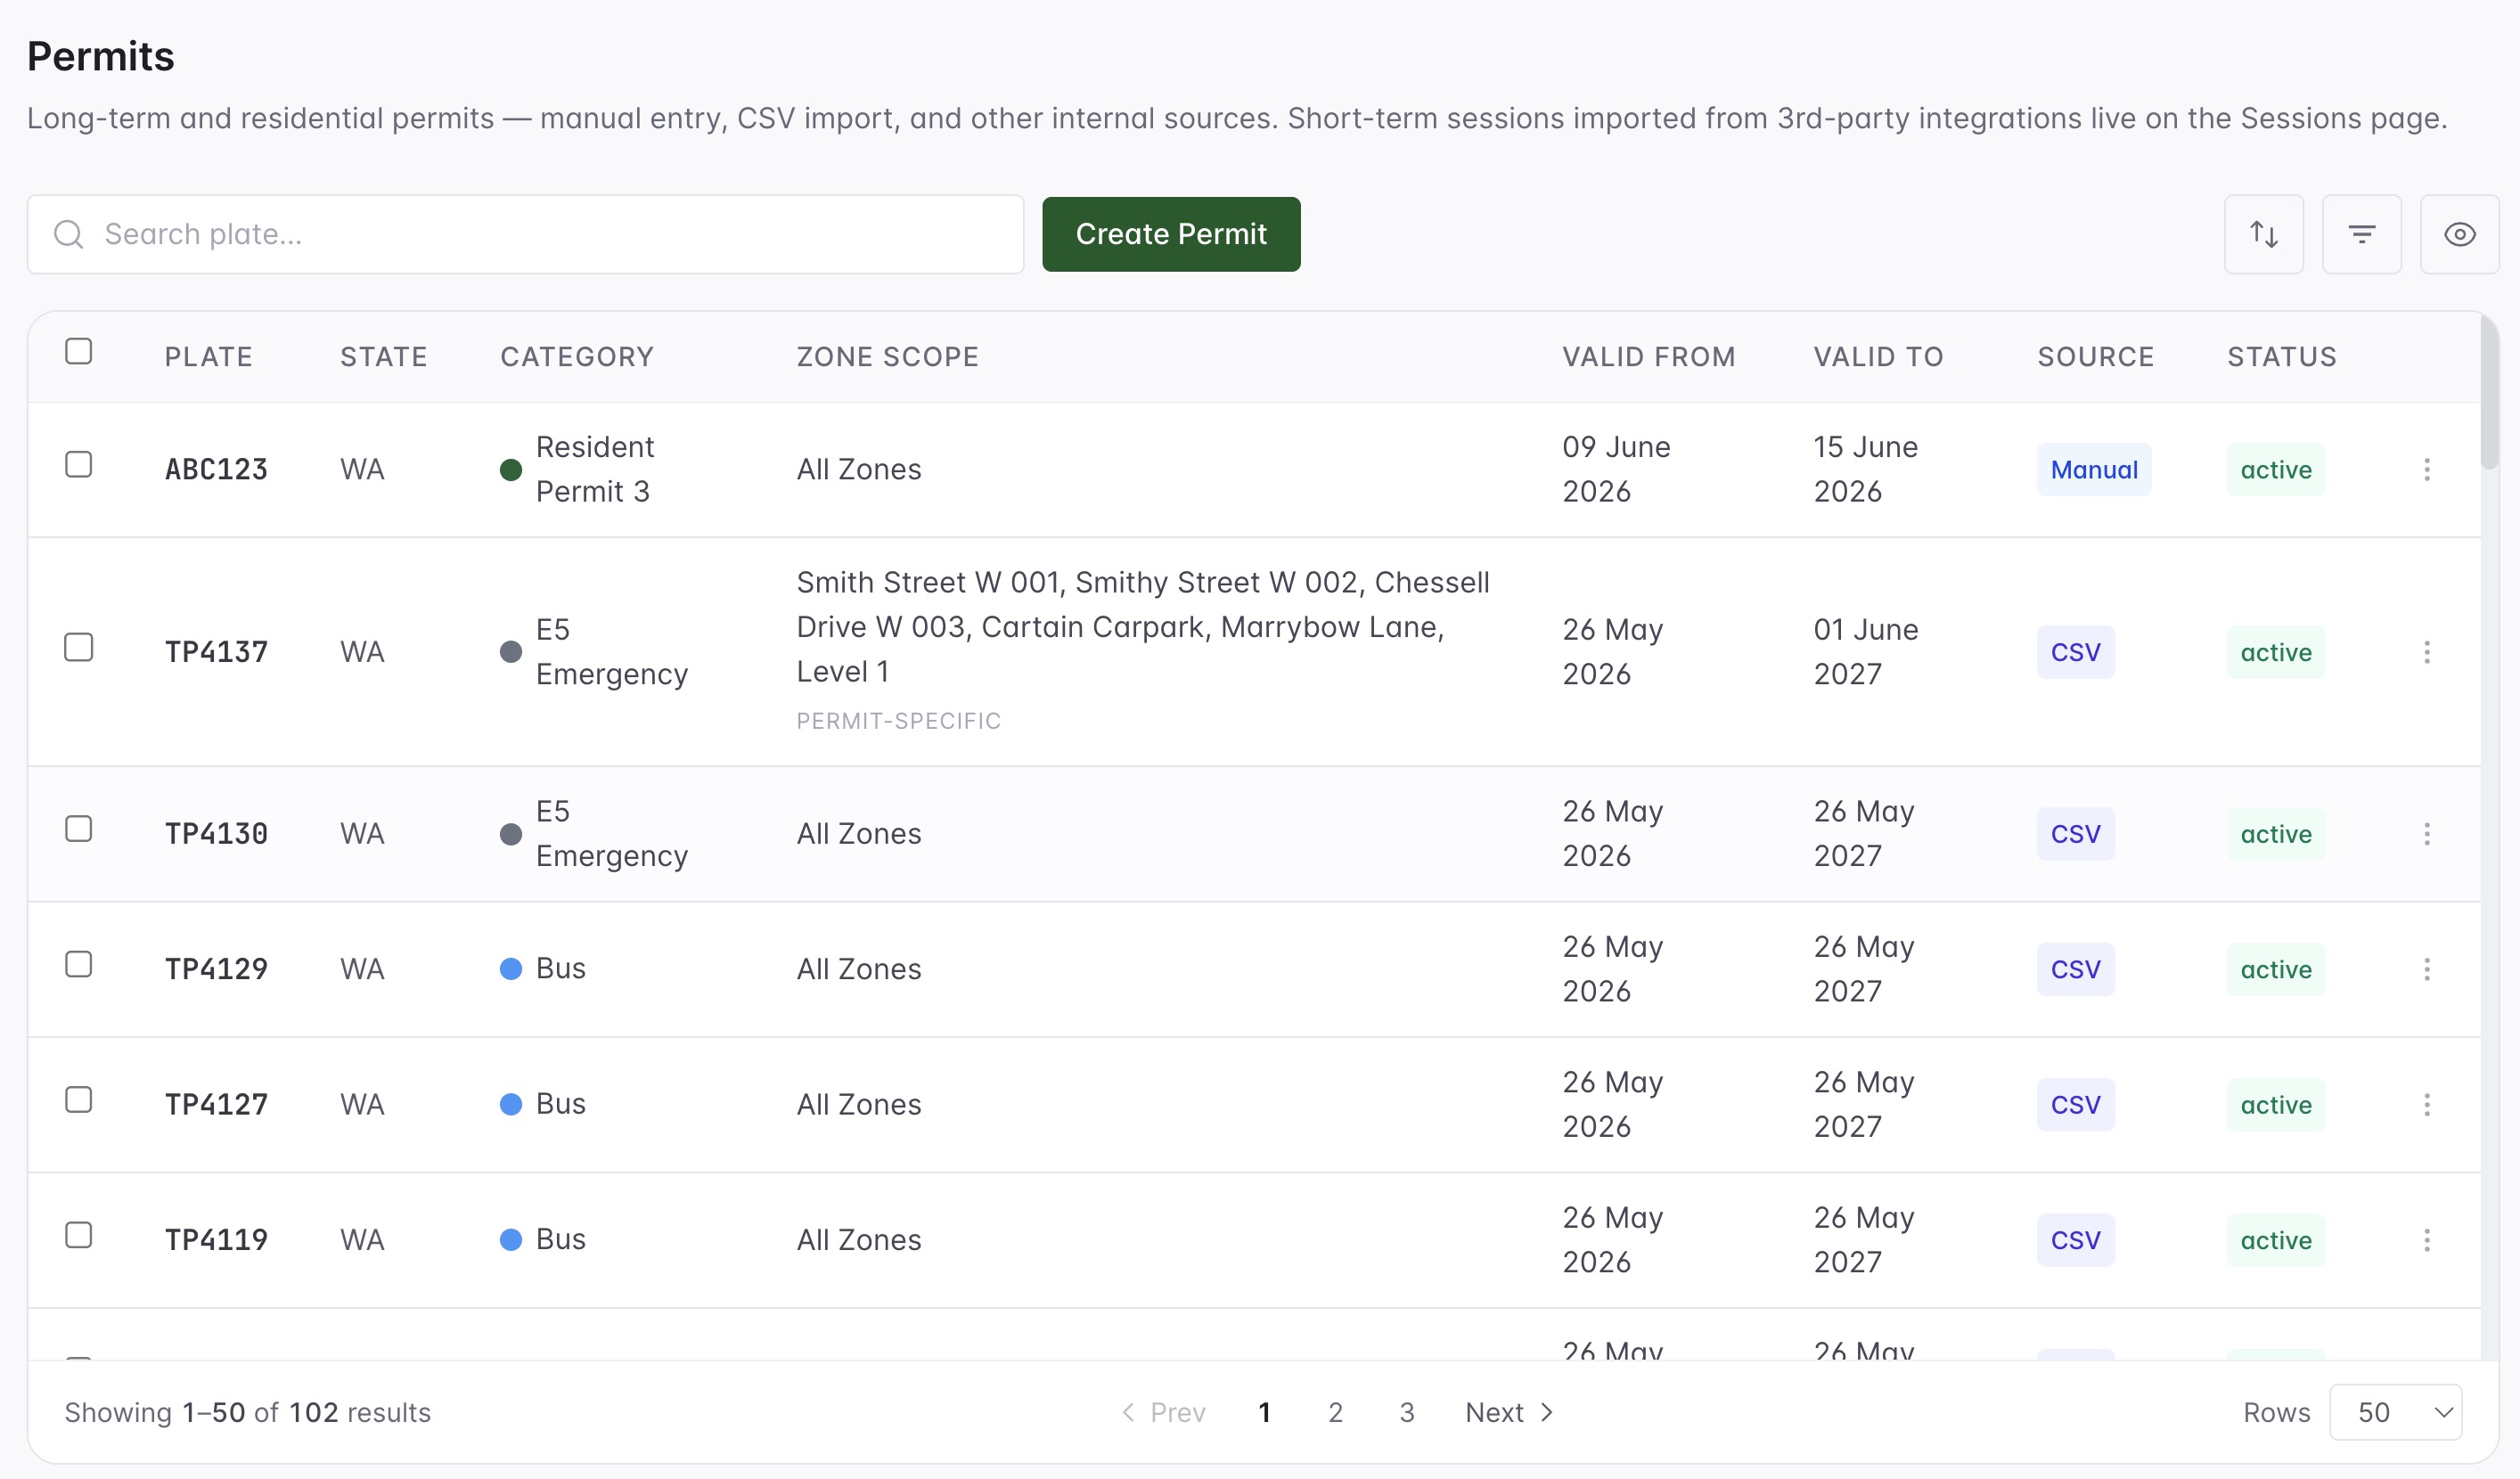The height and width of the screenshot is (1479, 2520).
Task: Open row actions menu for TP4119
Action: pyautogui.click(x=2426, y=1240)
